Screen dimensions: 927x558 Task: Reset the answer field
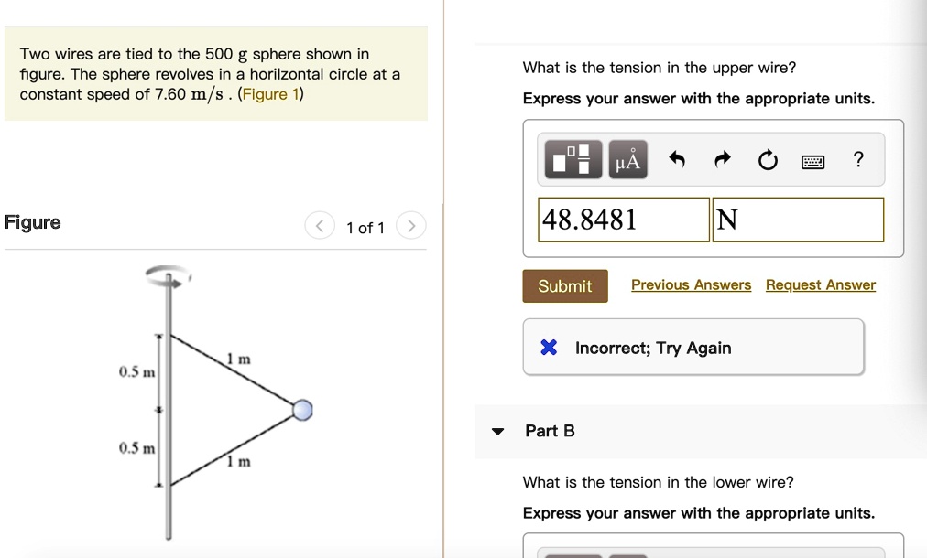pos(768,158)
